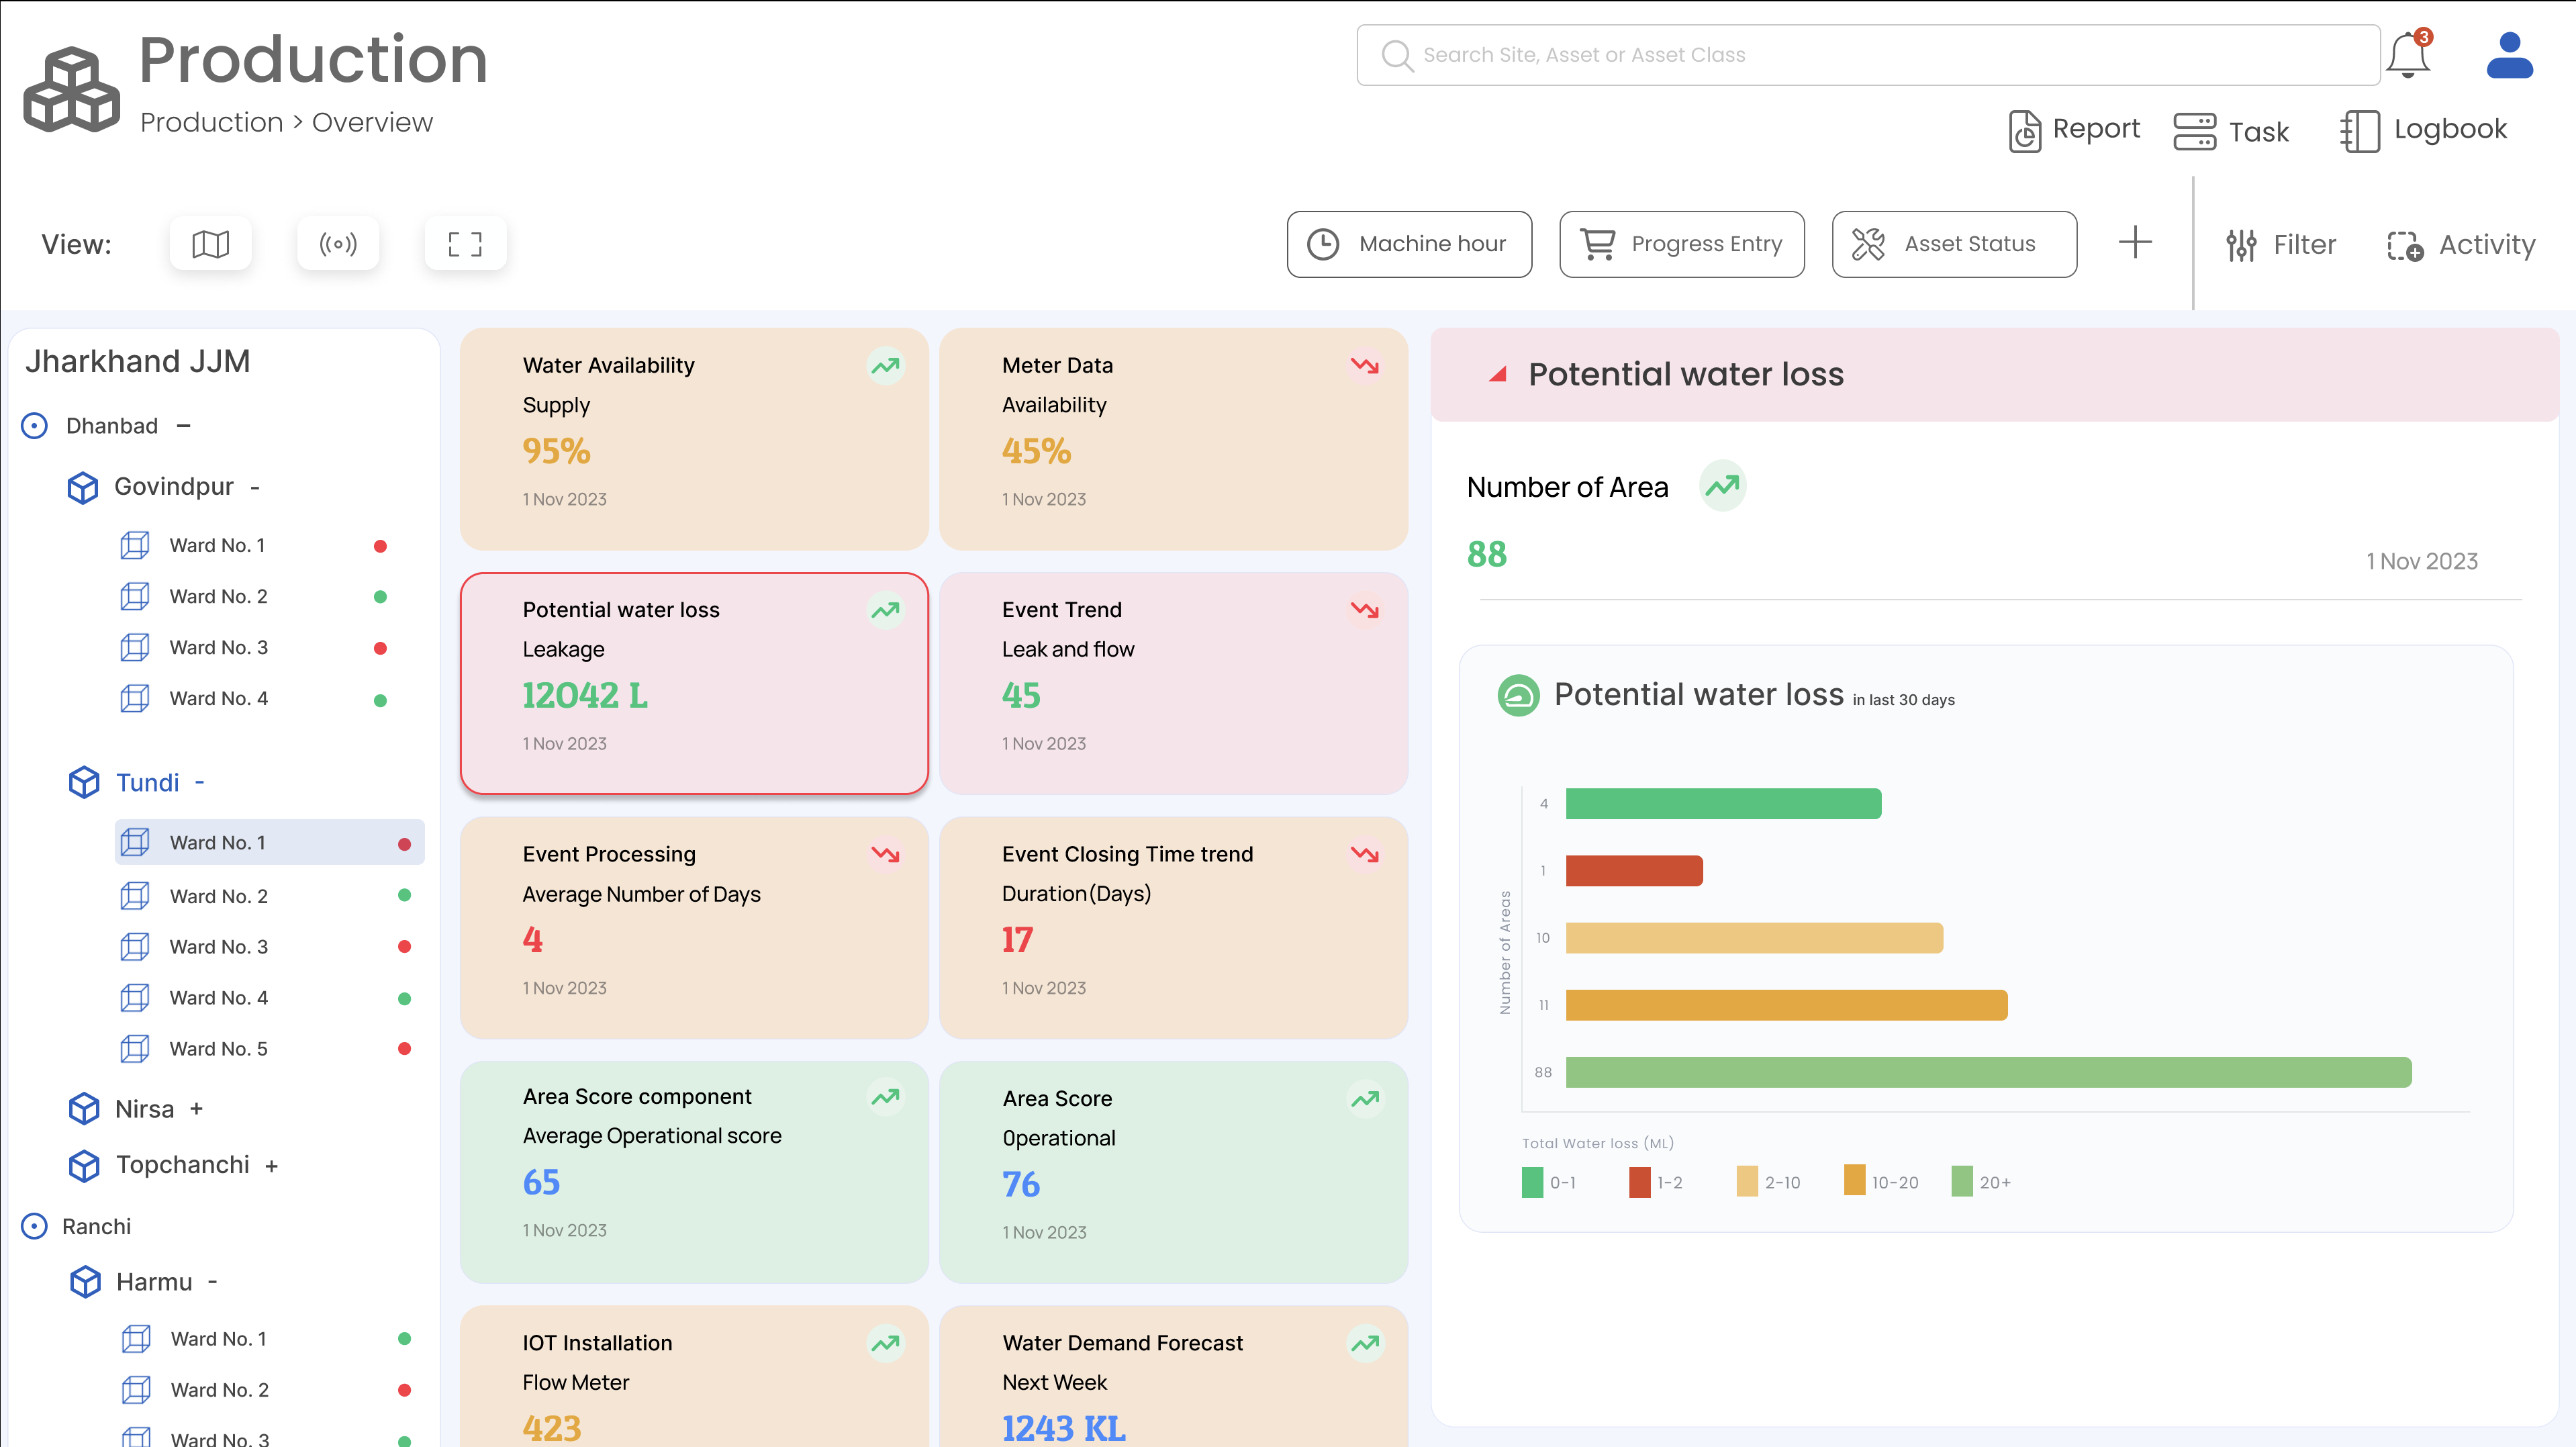Image resolution: width=2576 pixels, height=1447 pixels.
Task: Click the Asset Status button
Action: point(1953,244)
